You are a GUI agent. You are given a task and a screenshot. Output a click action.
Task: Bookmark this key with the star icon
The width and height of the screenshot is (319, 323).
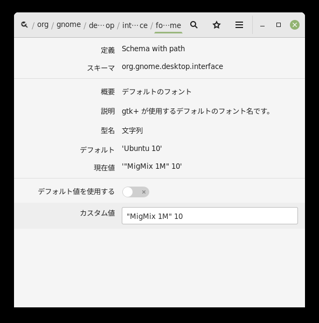[217, 25]
